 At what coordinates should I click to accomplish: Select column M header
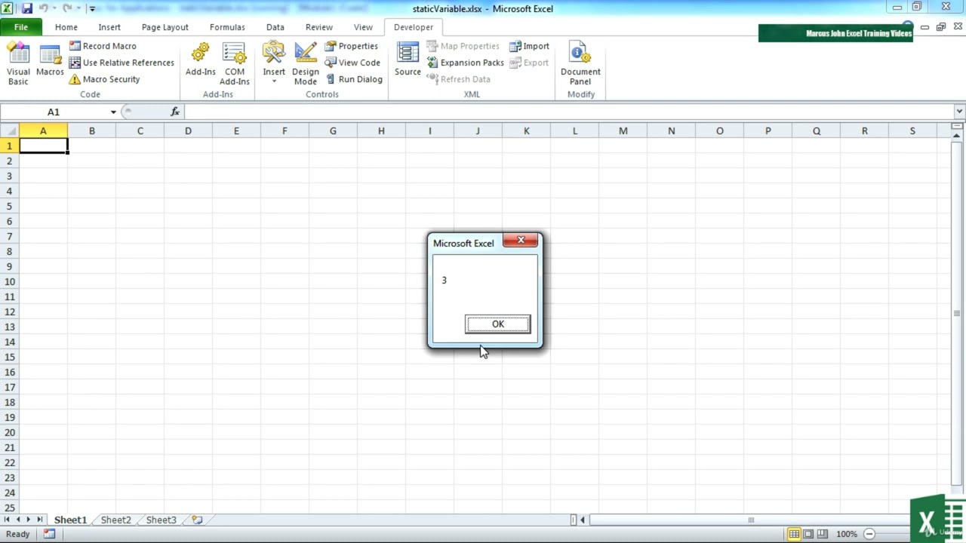point(623,131)
